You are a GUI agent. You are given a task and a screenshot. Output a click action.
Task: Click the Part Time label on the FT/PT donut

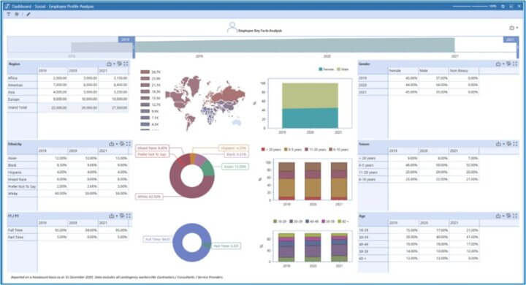[226, 246]
